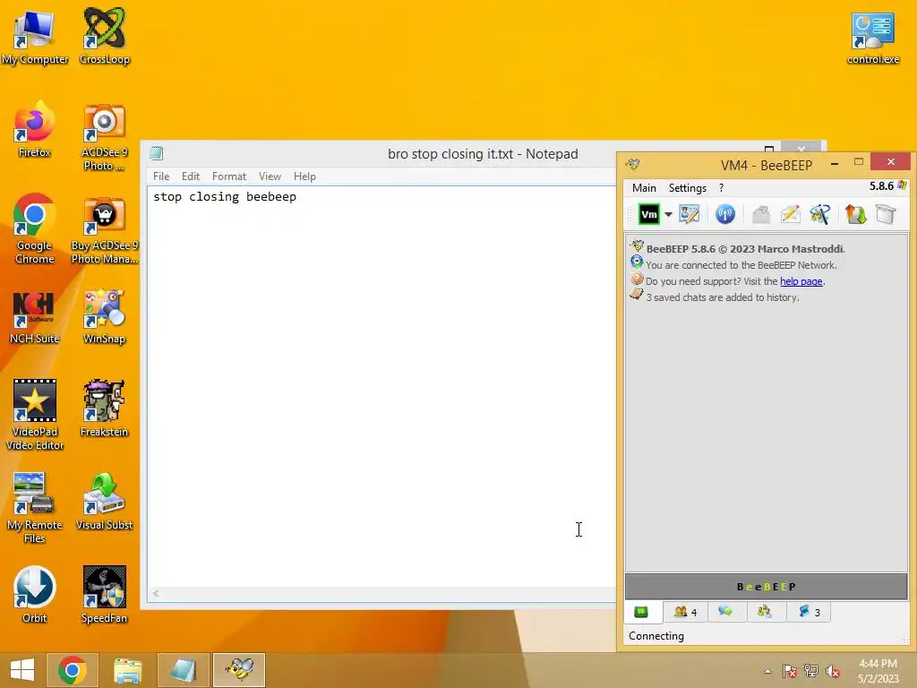This screenshot has width=917, height=688.
Task: Close the BeeBEEP window
Action: point(891,161)
